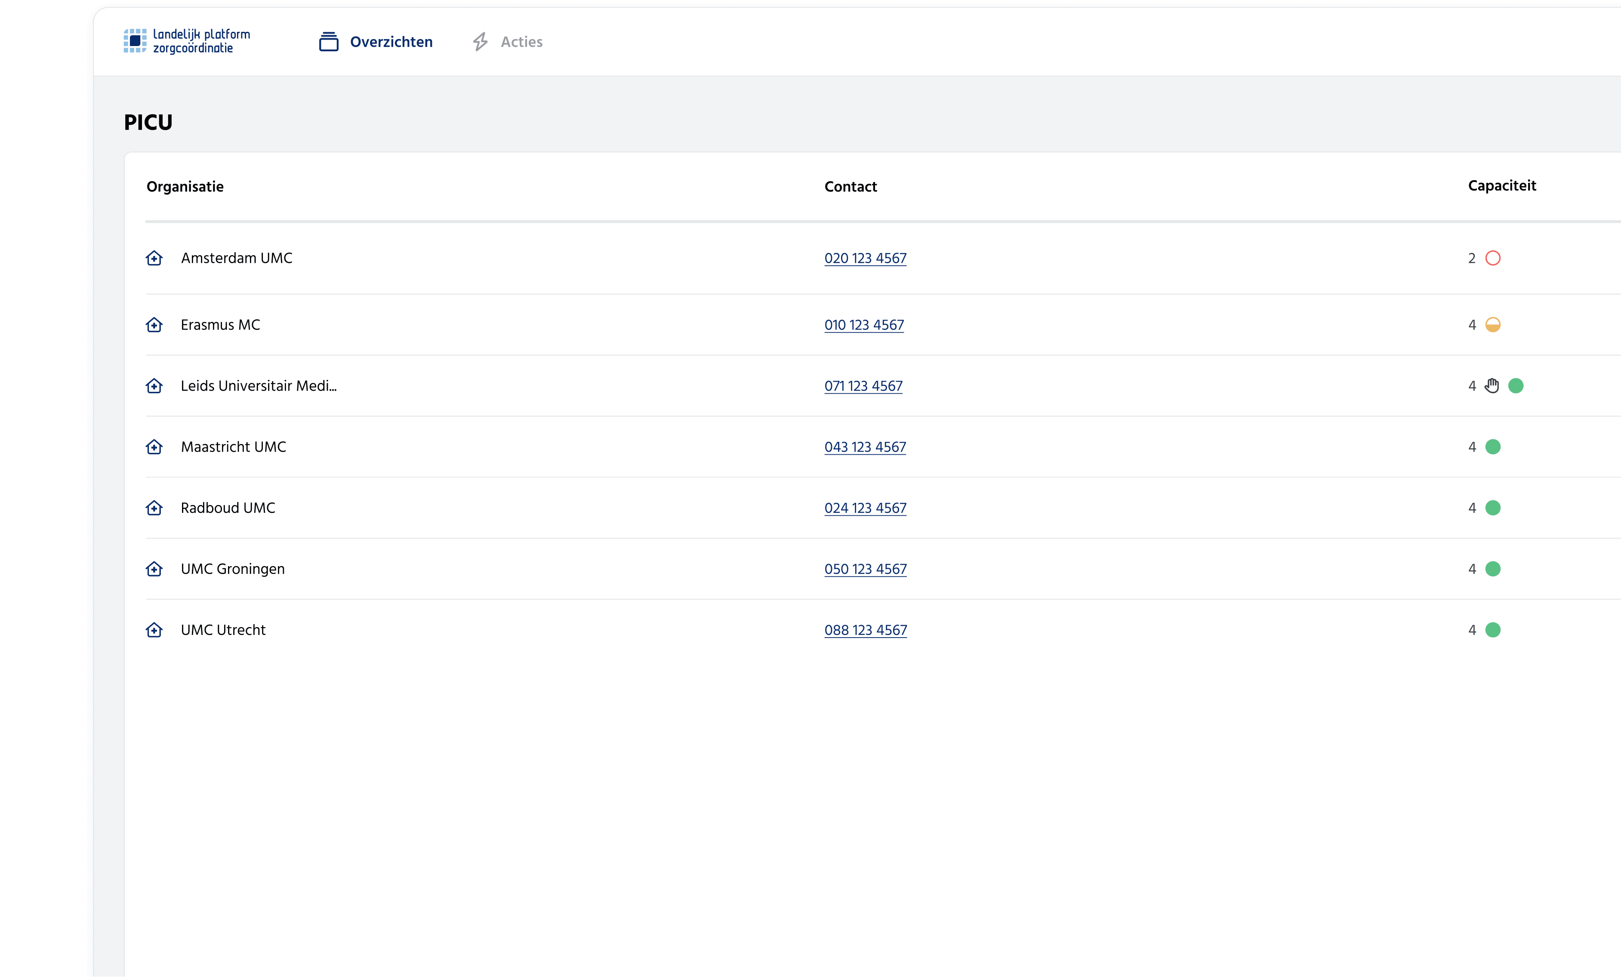Viewport: 1621px width, 977px height.
Task: Click the hospital icon beside Amsterdam UMC
Action: 154,258
